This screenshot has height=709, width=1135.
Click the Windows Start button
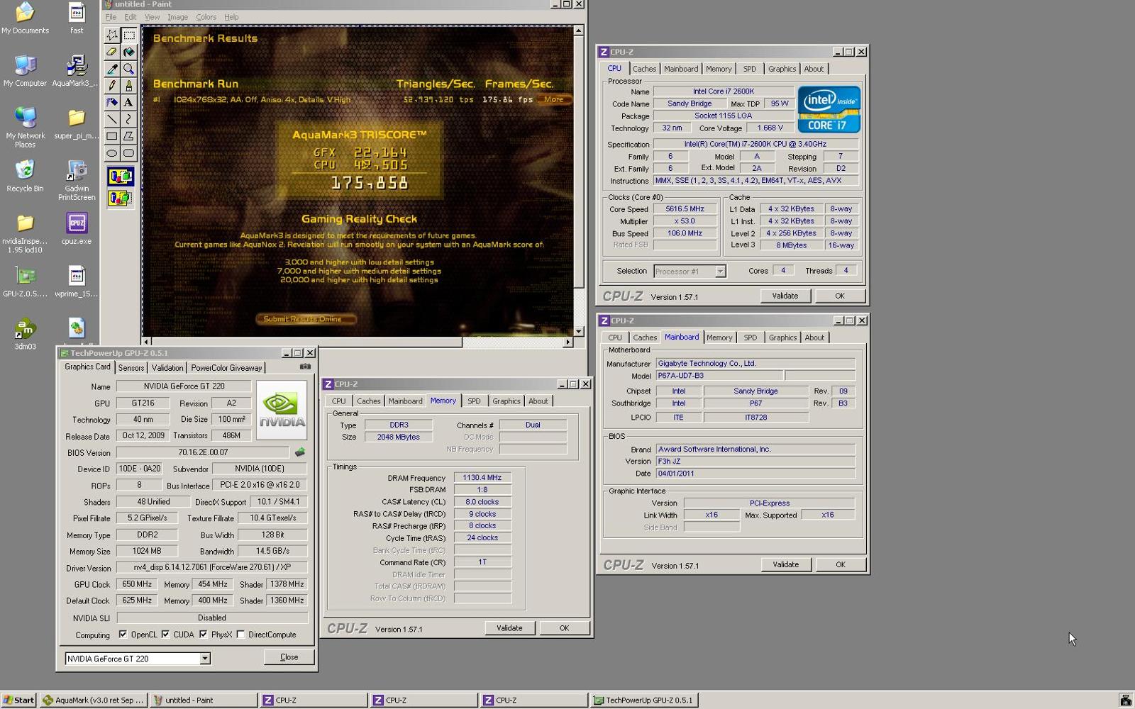[x=18, y=700]
